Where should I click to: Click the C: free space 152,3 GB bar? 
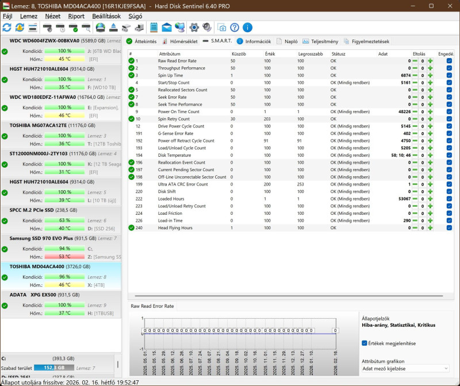54,368
